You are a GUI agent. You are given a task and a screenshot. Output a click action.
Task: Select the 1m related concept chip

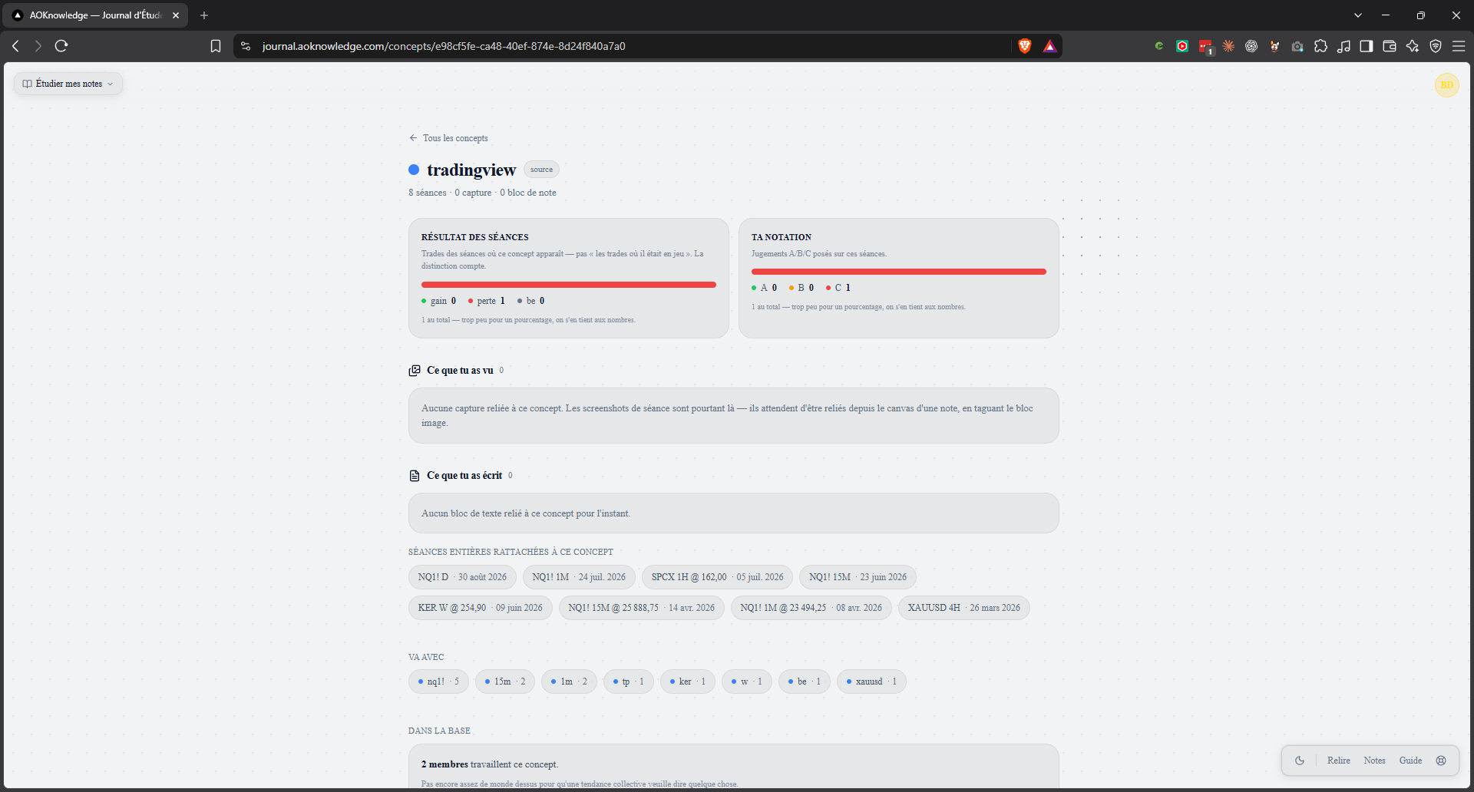click(x=569, y=681)
